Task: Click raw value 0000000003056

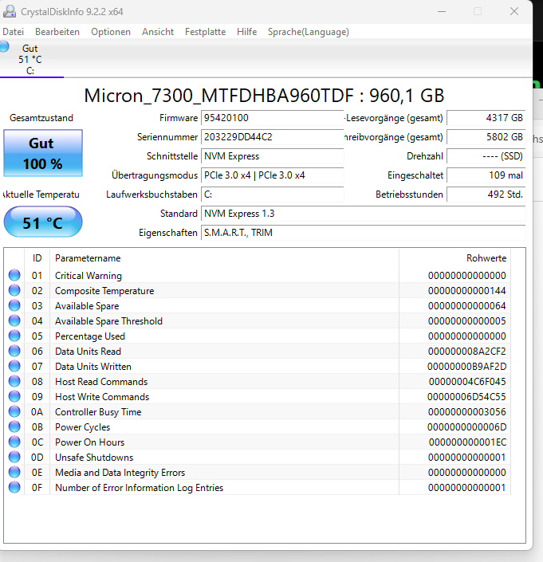Action: click(x=467, y=412)
